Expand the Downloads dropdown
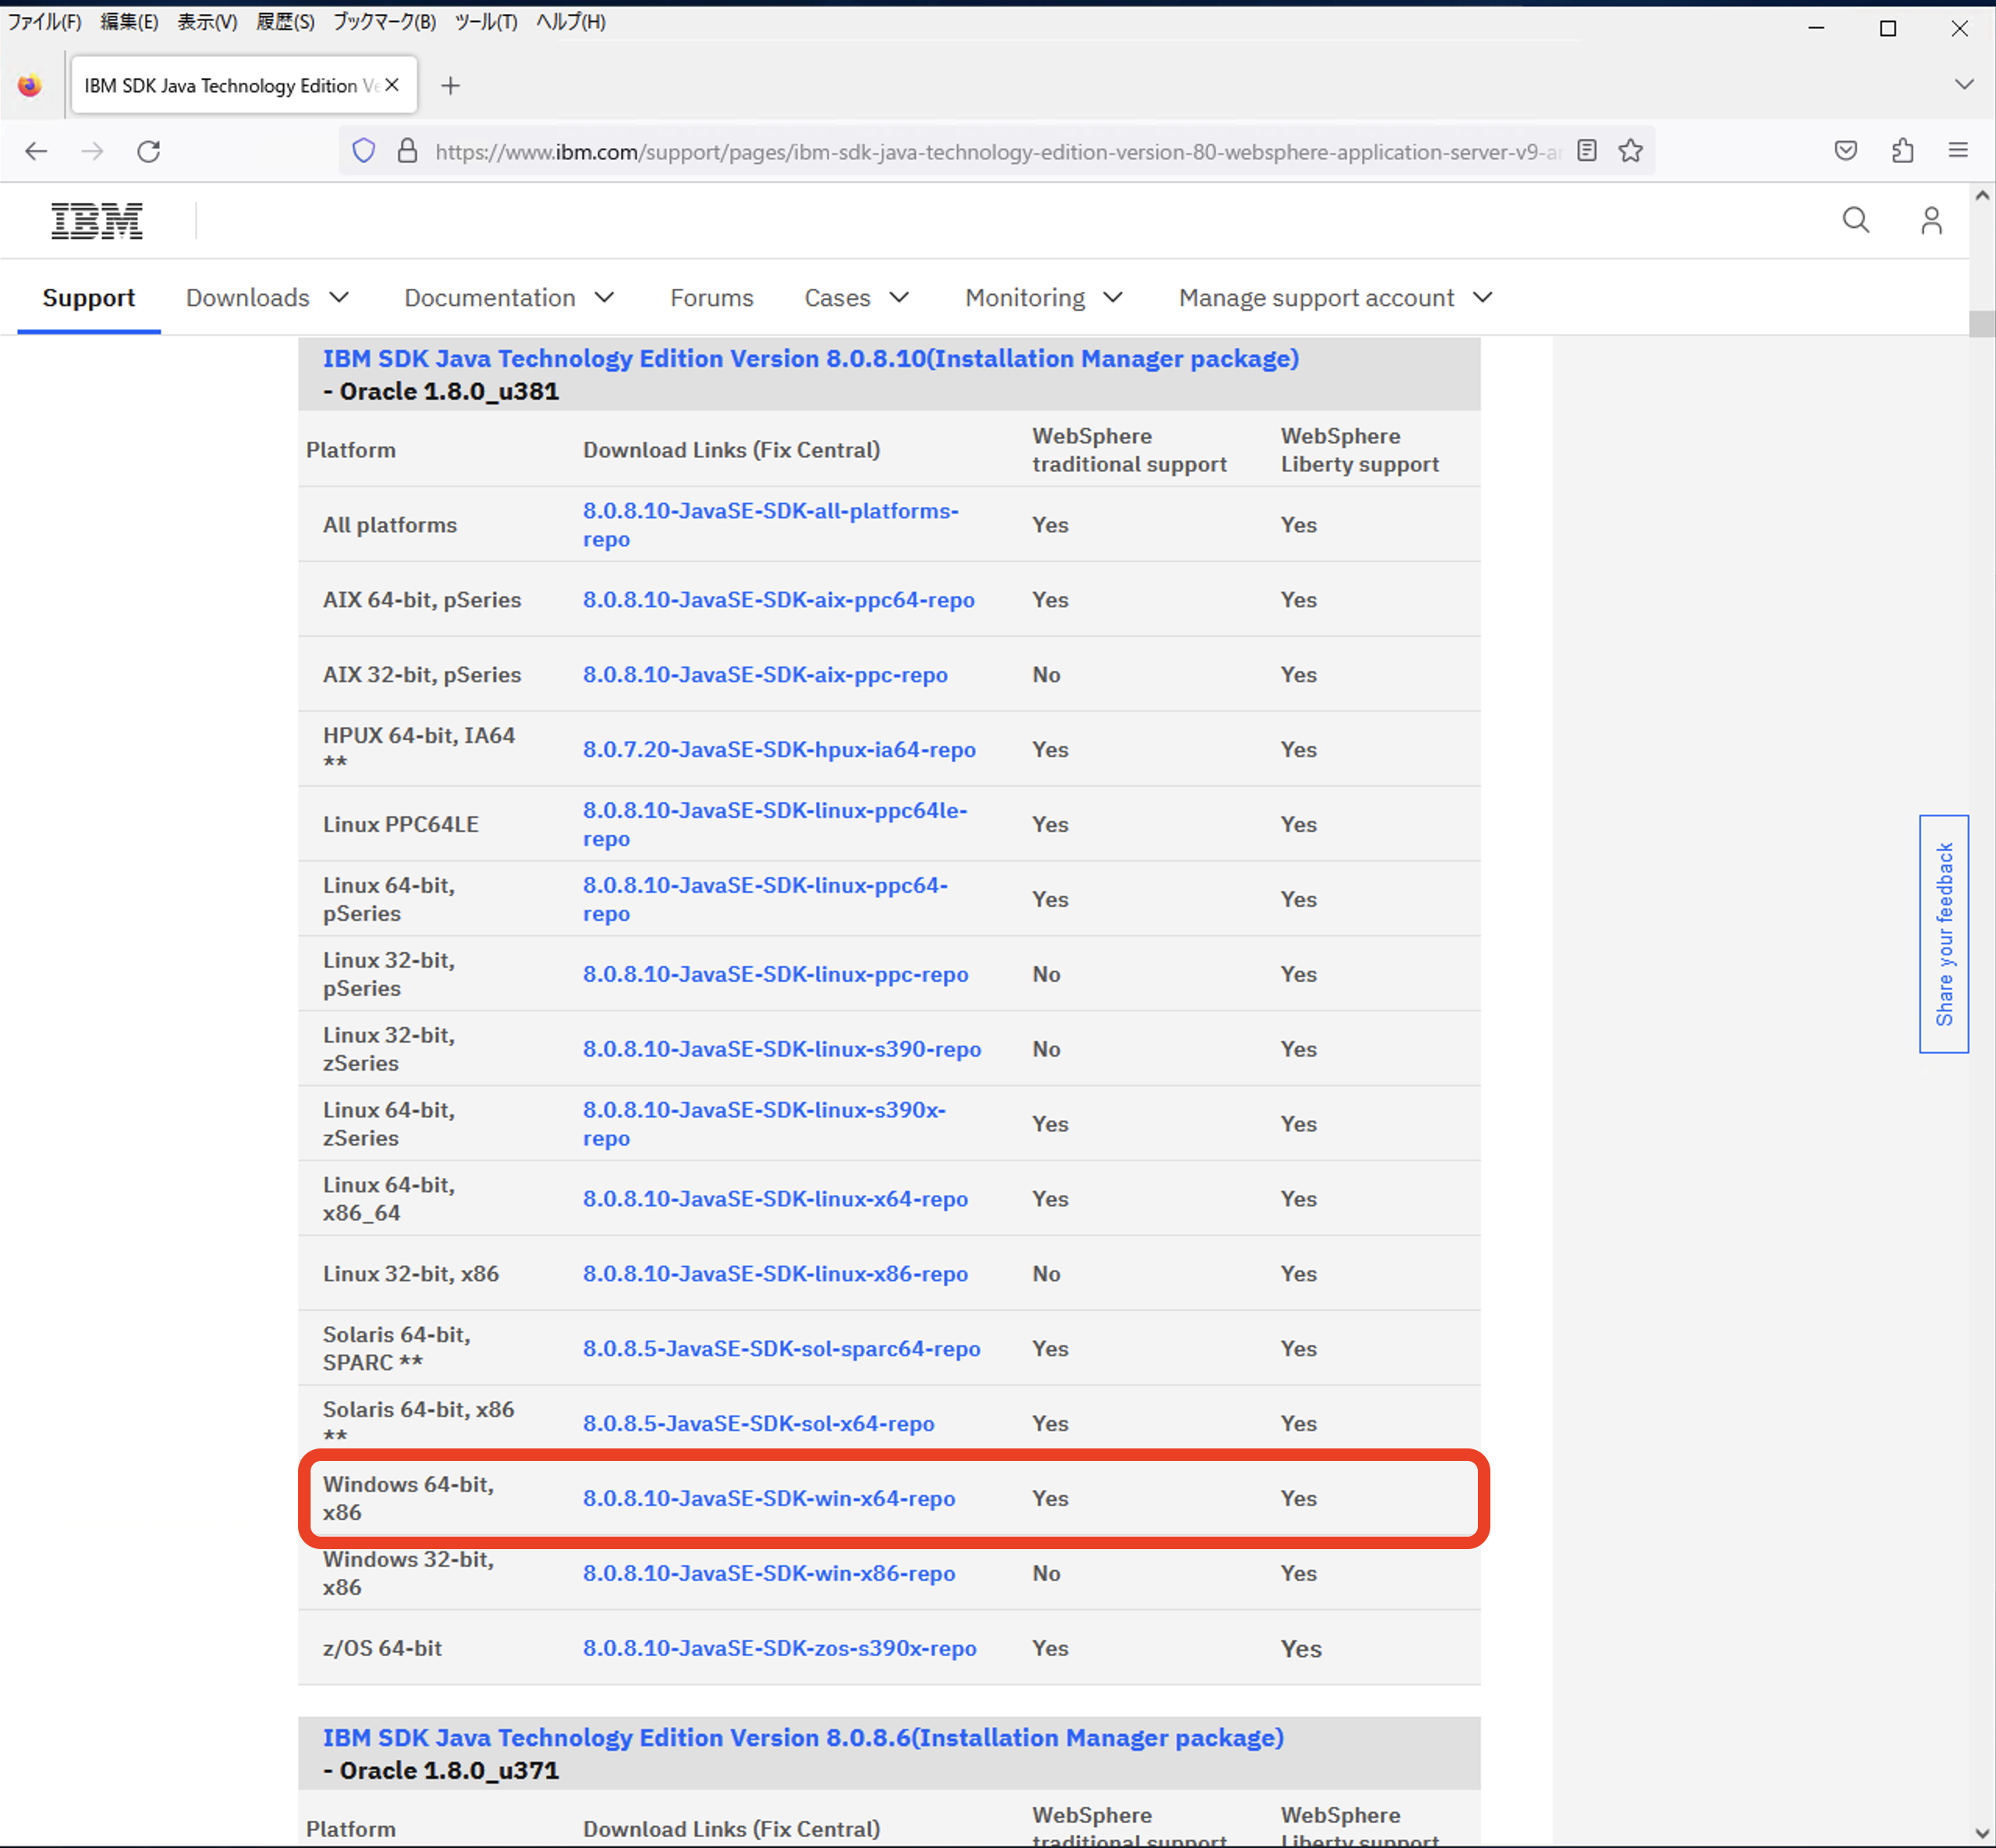Image resolution: width=1996 pixels, height=1848 pixels. click(267, 297)
